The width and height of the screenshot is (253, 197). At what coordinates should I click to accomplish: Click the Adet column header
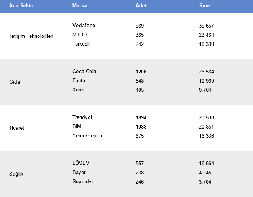pos(141,6)
